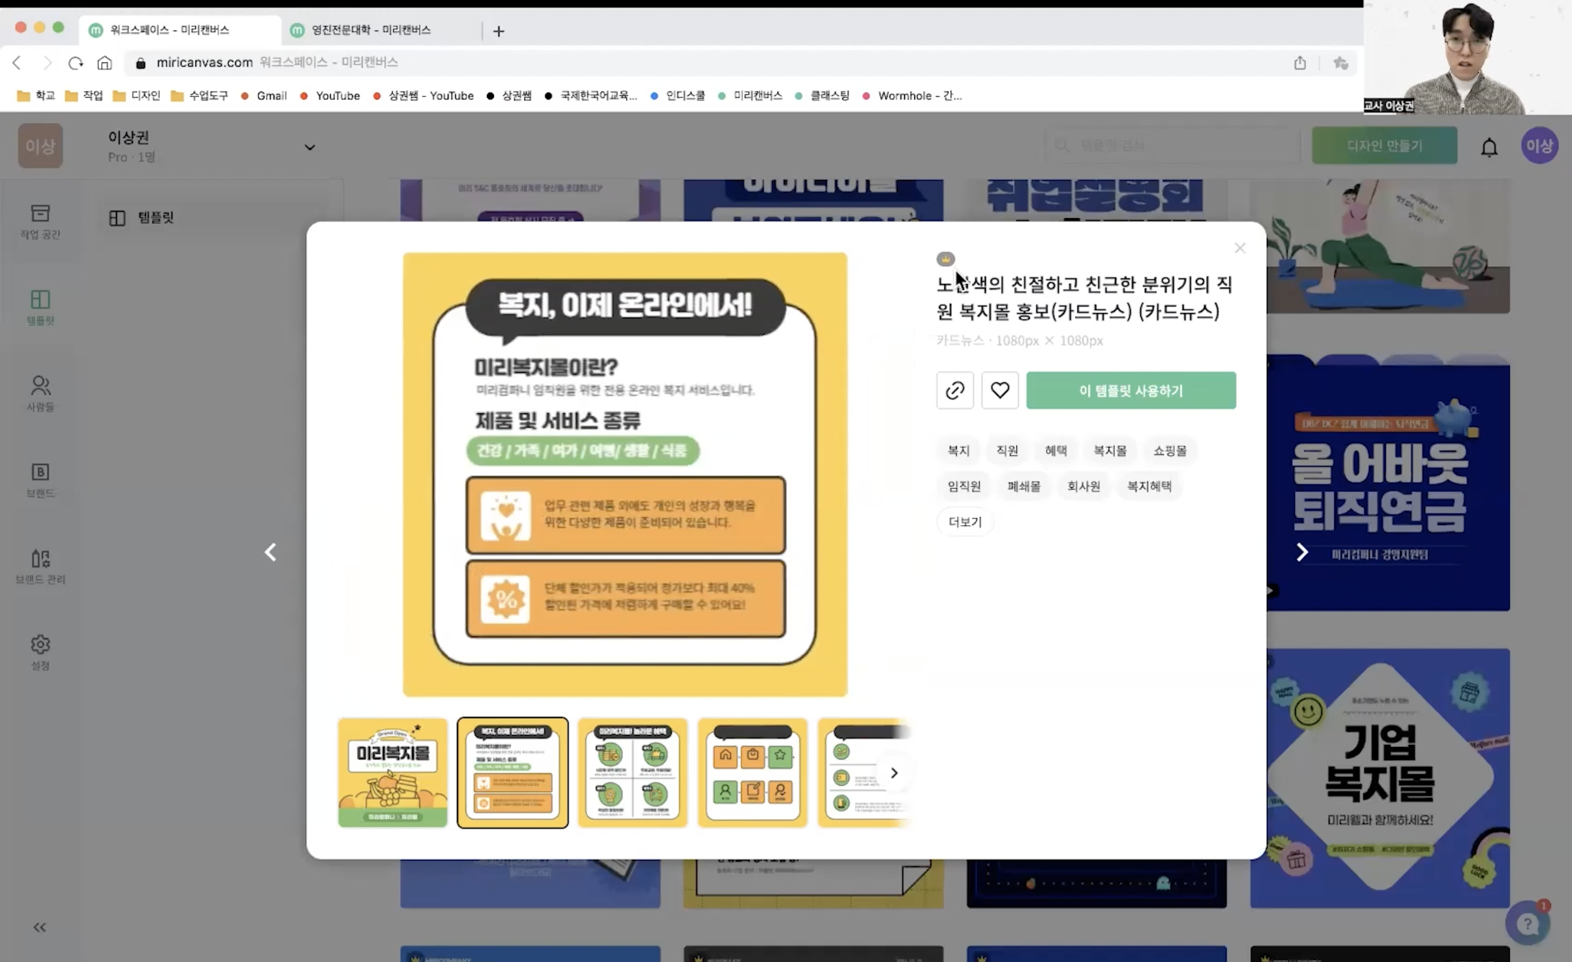Click the address bar miricanvas.com

(x=702, y=62)
